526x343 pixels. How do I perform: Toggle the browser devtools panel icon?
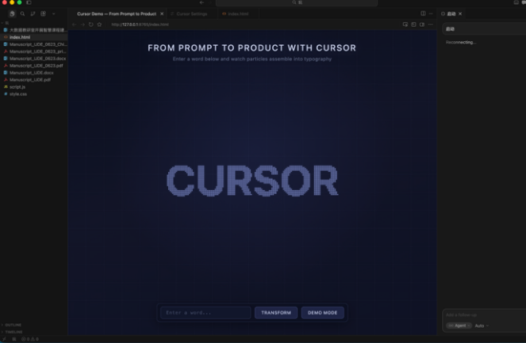422,25
